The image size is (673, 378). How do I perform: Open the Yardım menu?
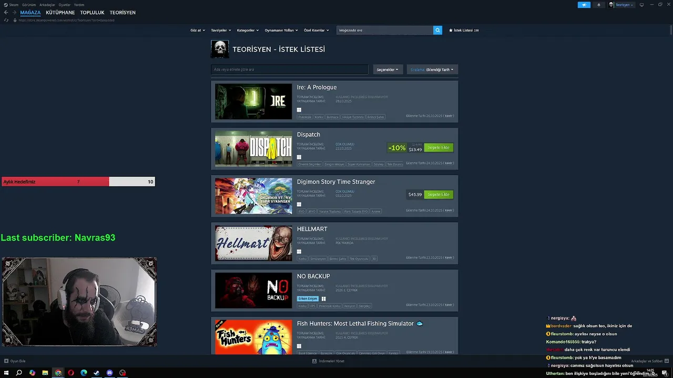click(79, 5)
